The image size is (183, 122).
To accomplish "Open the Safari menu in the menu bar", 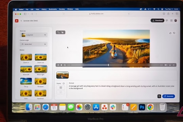I will [x=21, y=9].
